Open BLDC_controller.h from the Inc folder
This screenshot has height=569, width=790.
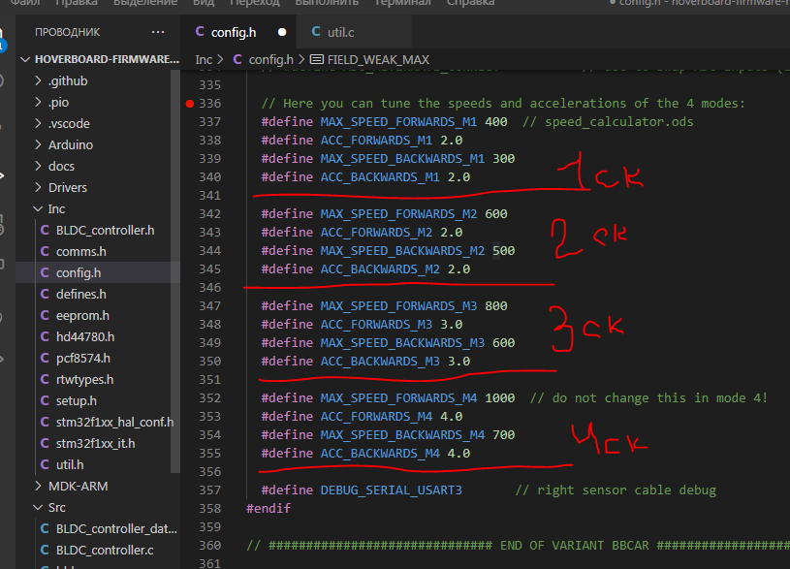click(105, 230)
